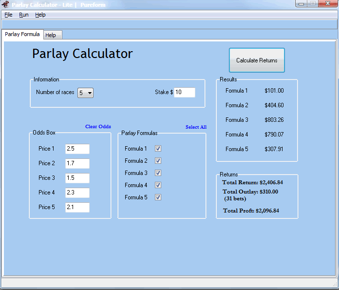Disable the Formula 3 checkbox
The height and width of the screenshot is (290, 339).
pos(158,173)
